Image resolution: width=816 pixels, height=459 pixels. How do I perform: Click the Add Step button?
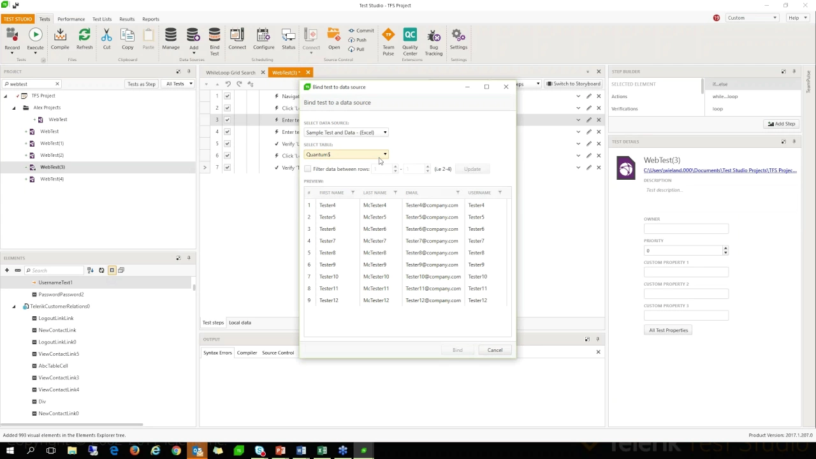point(781,124)
